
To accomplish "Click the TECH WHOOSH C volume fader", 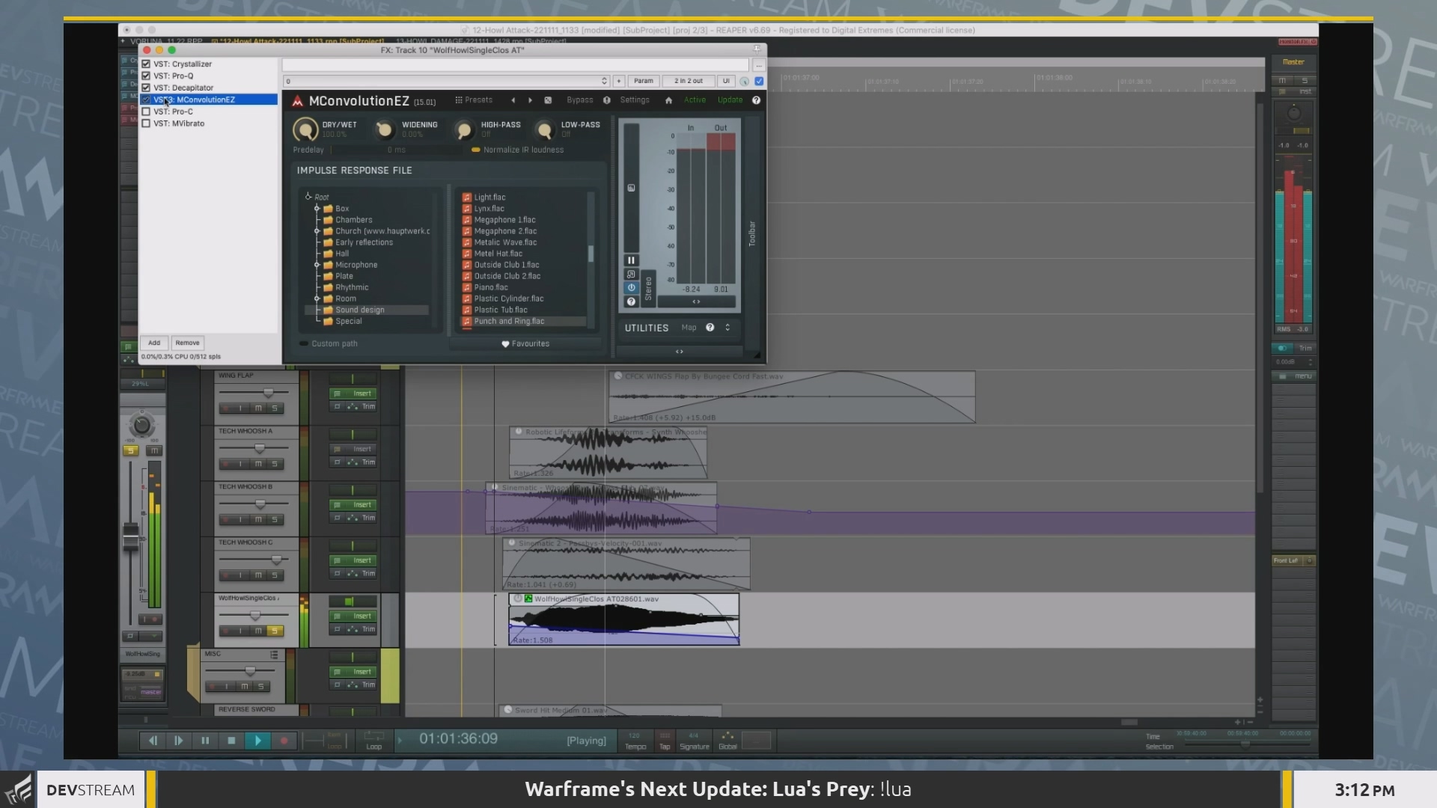I will pos(276,560).
